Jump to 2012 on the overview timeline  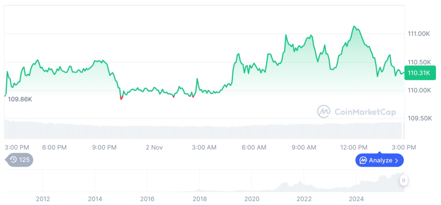coord(43,199)
